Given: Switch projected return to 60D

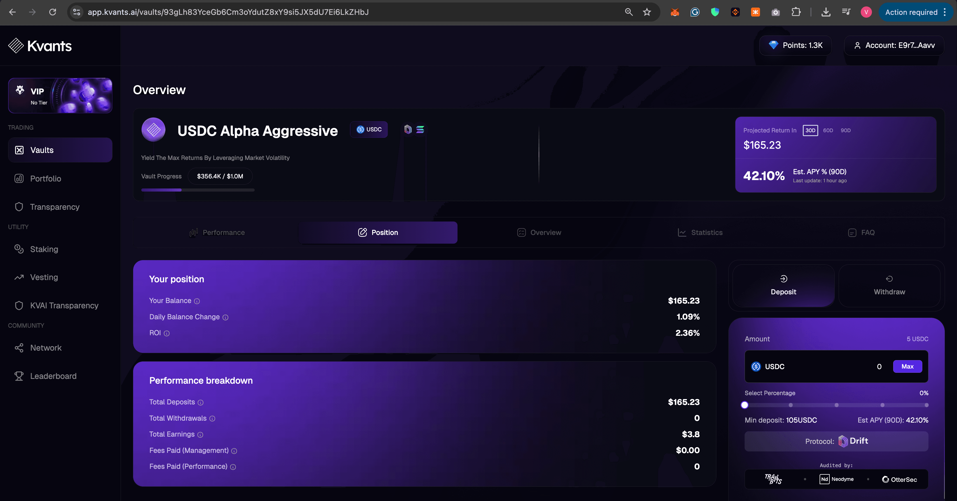Looking at the screenshot, I should click(x=828, y=131).
